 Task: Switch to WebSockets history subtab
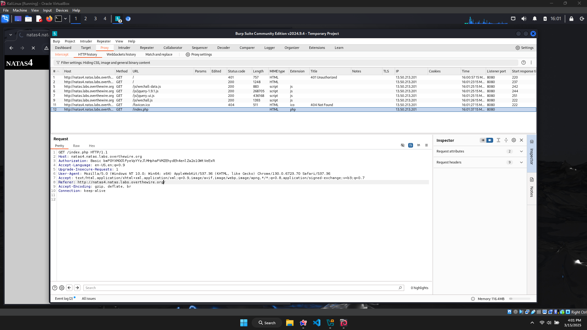(x=121, y=54)
